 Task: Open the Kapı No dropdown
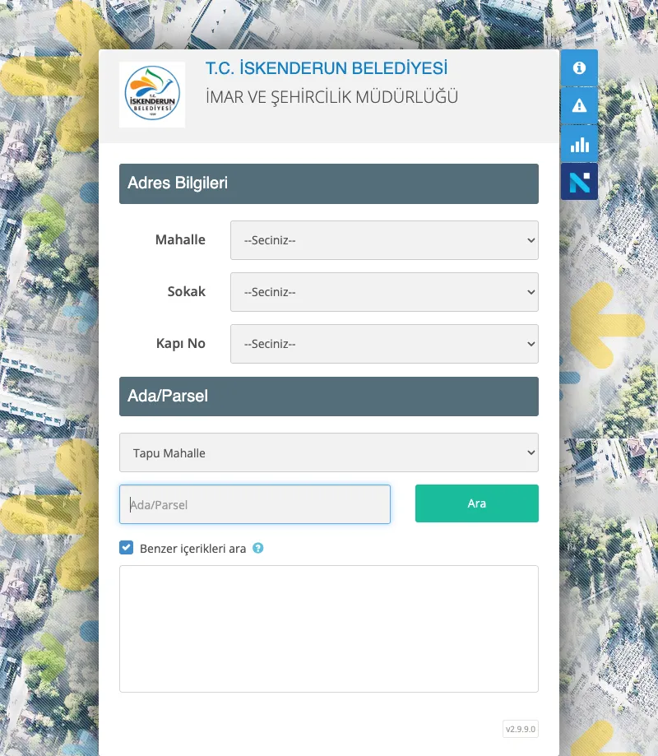384,344
